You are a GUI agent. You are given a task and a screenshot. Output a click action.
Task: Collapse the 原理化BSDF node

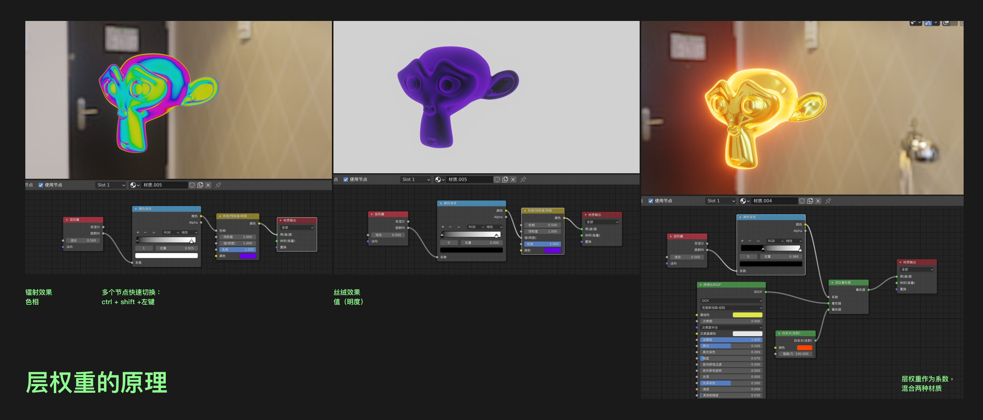(x=701, y=285)
